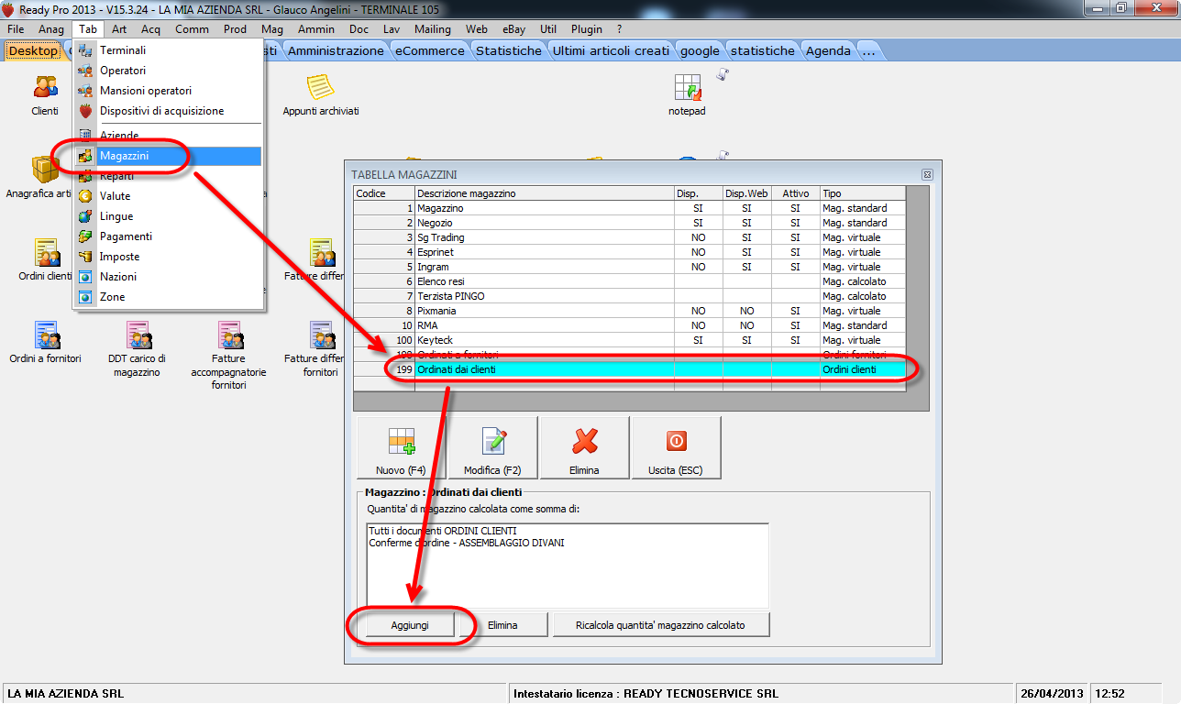Open the Anagrafica articoli box icon
The image size is (1181, 704).
pos(44,176)
